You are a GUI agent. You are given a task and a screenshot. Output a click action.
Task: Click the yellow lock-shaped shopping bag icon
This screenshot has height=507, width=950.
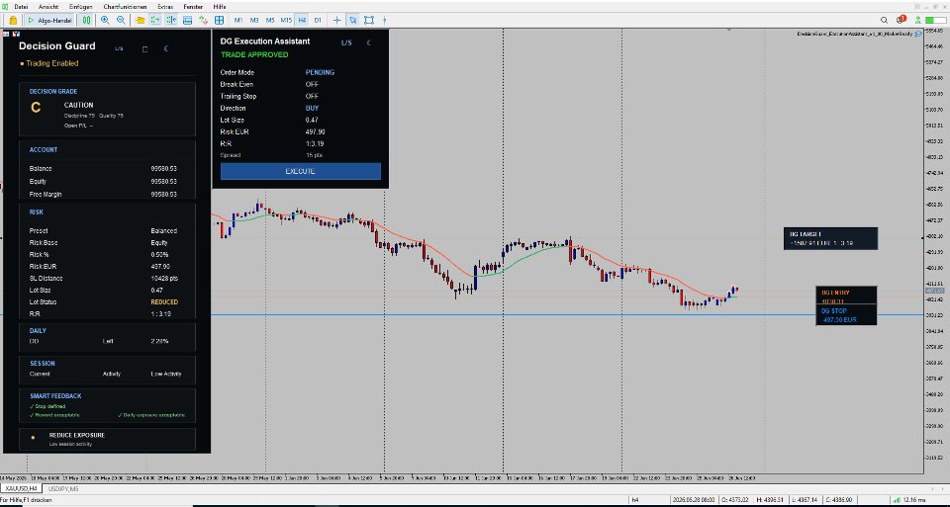point(13,20)
